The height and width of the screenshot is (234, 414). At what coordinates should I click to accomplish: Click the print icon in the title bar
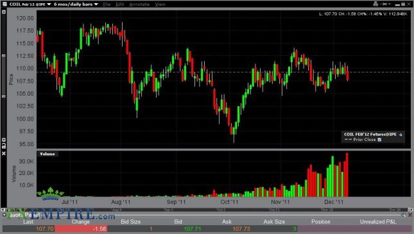click(x=375, y=4)
